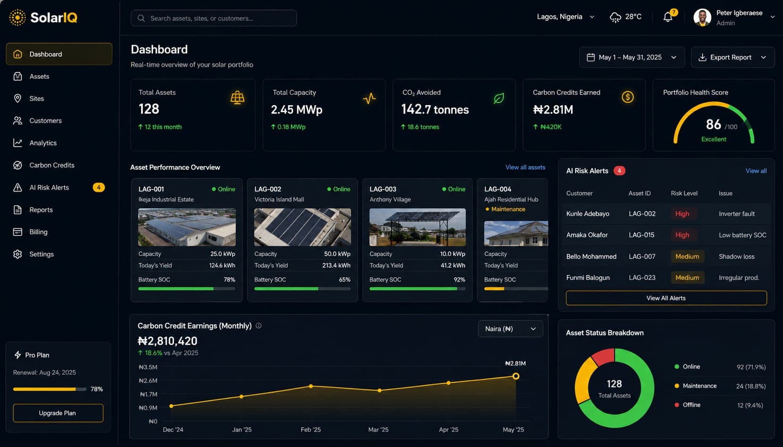Click the leaf icon on CO₂ Avoided
The image size is (783, 447).
pyautogui.click(x=499, y=98)
